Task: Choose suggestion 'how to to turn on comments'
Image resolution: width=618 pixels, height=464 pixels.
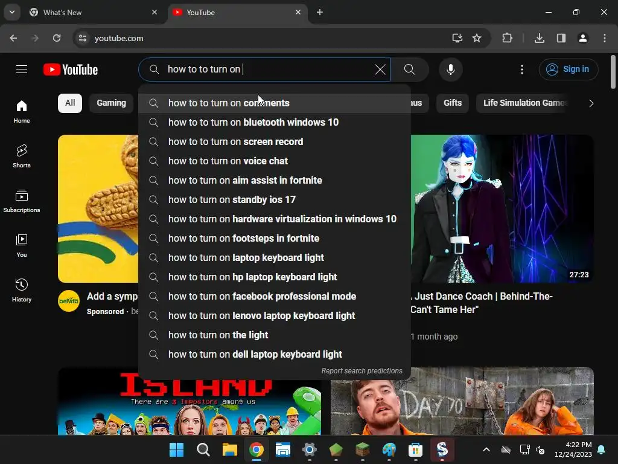Action: coord(275,103)
